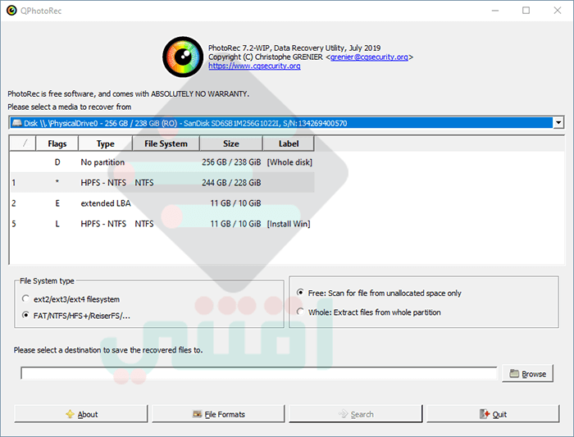Click the Flags column header
Image resolution: width=574 pixels, height=437 pixels.
tap(57, 143)
